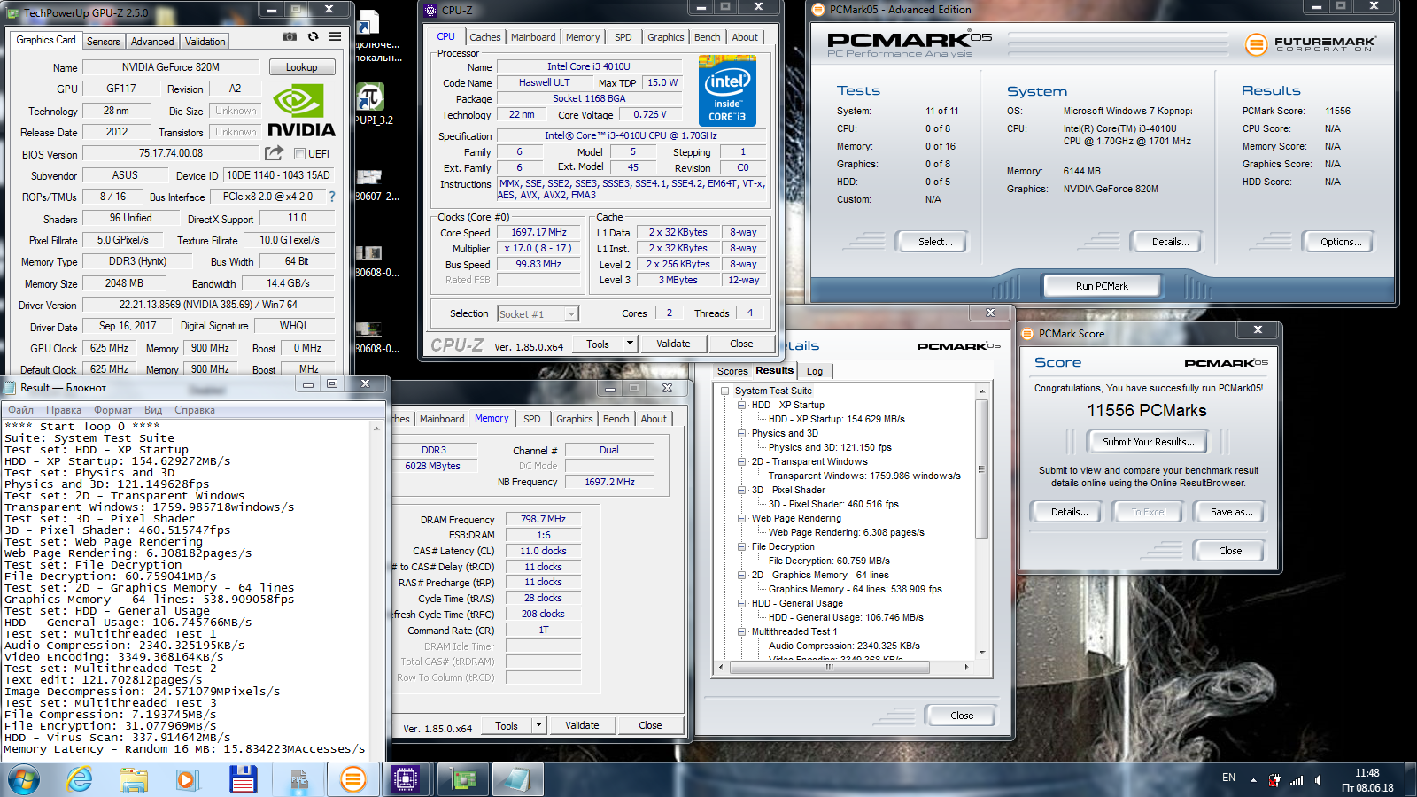Click the Futuremark logo in PCMark05

(x=1310, y=44)
